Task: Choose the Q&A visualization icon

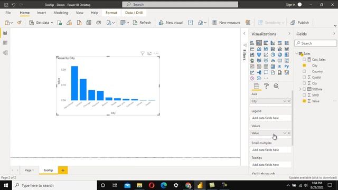Action: 266,73
